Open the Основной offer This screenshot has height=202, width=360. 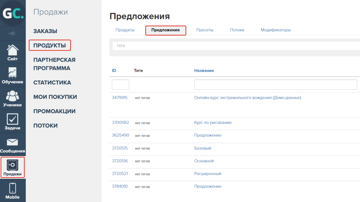click(x=204, y=161)
